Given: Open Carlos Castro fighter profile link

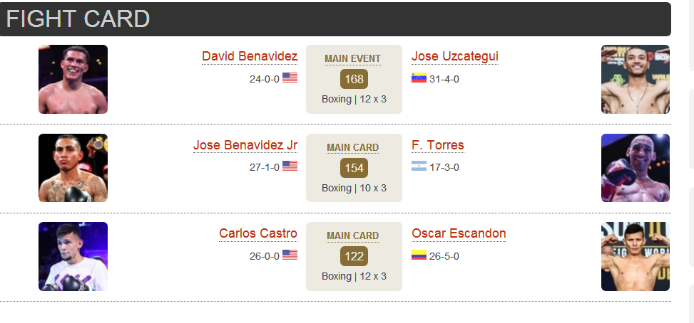Looking at the screenshot, I should click(258, 233).
